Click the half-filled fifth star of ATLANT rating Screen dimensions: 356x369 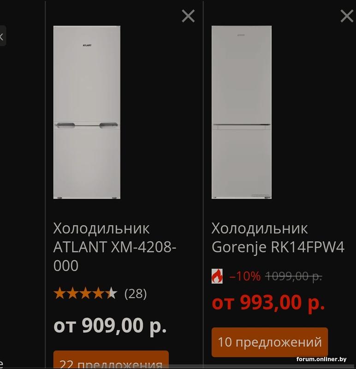pos(112,293)
